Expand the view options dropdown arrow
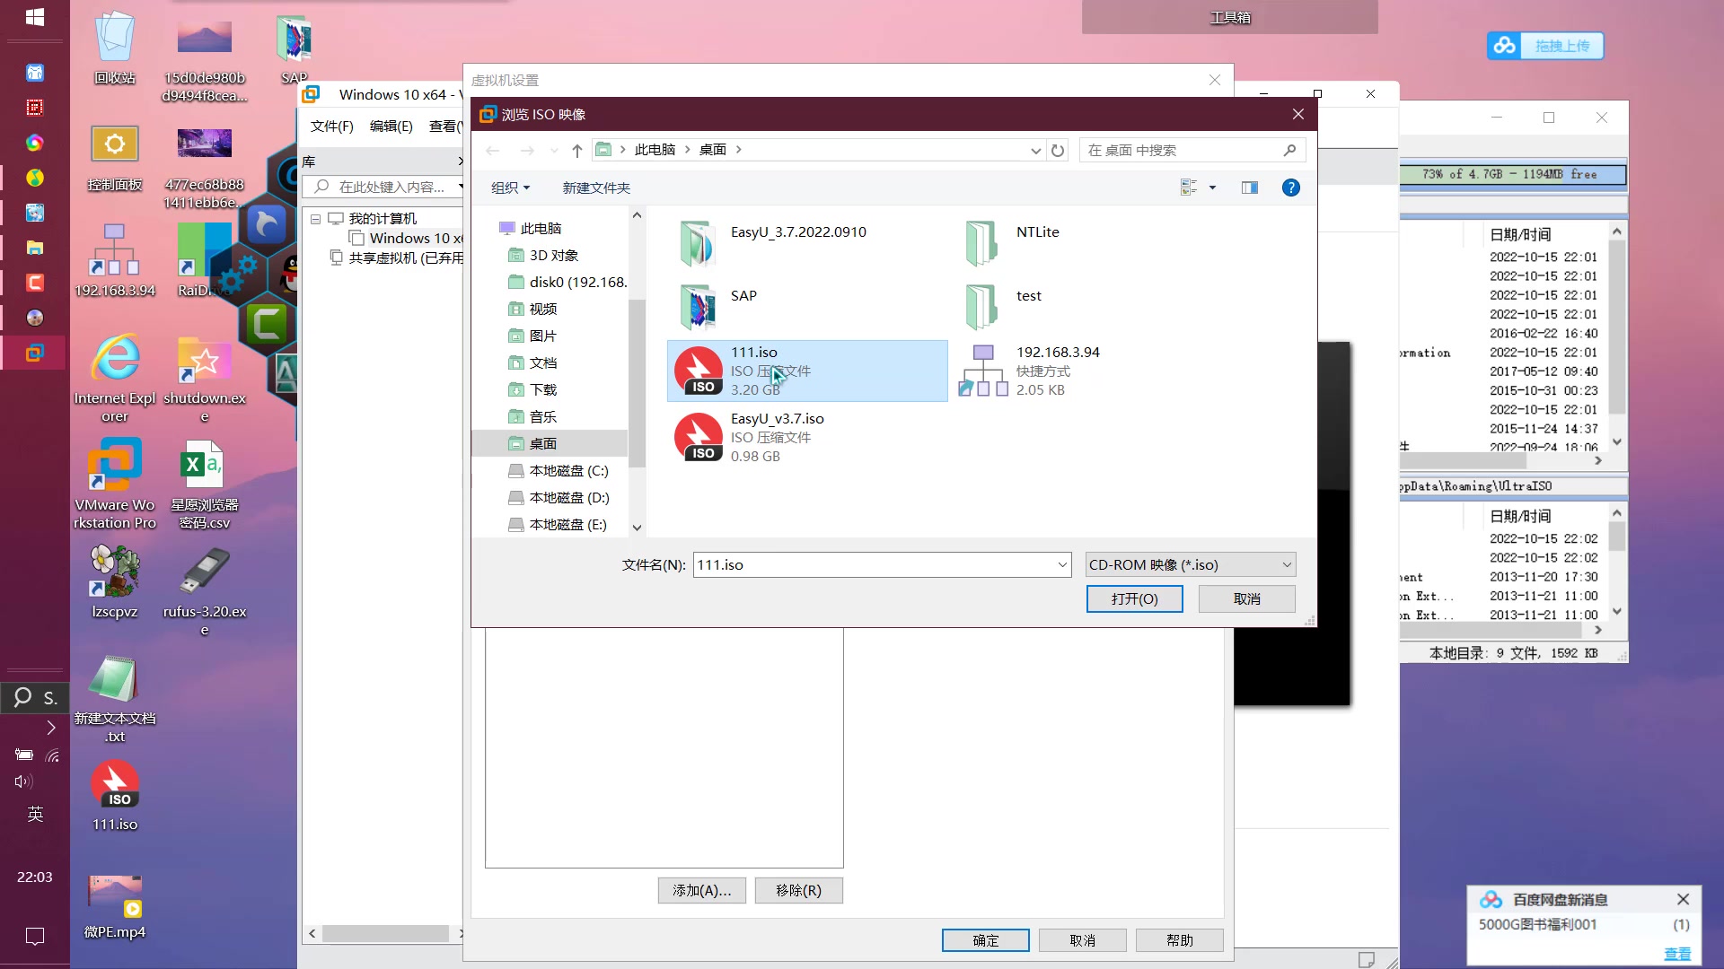This screenshot has height=969, width=1724. coord(1212,188)
